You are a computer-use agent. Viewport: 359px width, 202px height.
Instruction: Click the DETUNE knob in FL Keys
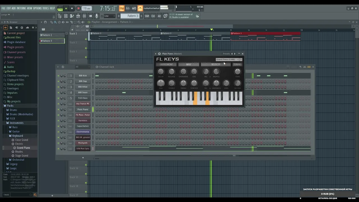(x=237, y=83)
